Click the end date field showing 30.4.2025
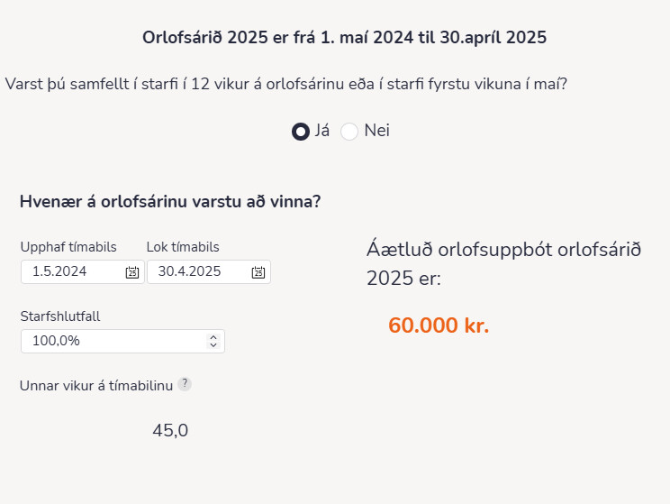Screen dimensions: 670x504 click(x=196, y=272)
